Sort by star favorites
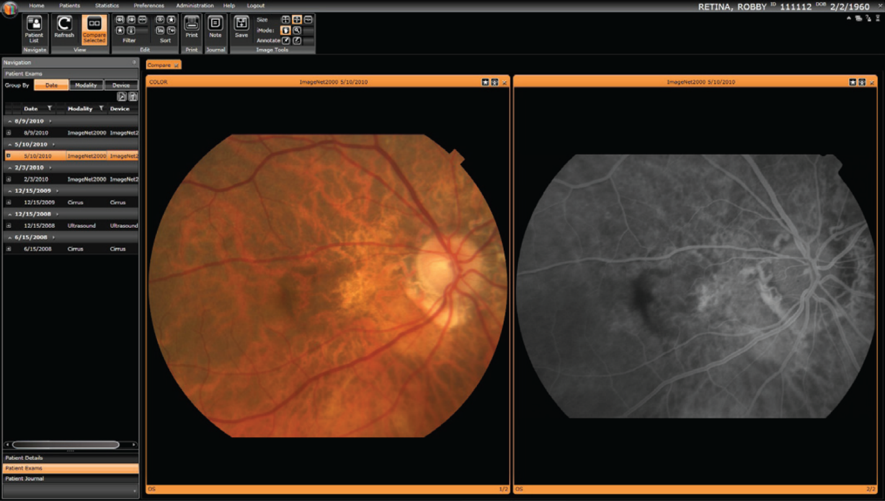 coord(171,20)
